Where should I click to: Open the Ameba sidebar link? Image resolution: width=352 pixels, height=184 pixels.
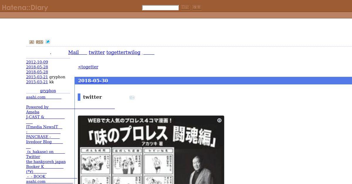pyautogui.click(x=33, y=112)
